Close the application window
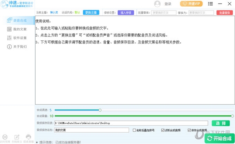The height and width of the screenshot is (144, 235). [230, 4]
